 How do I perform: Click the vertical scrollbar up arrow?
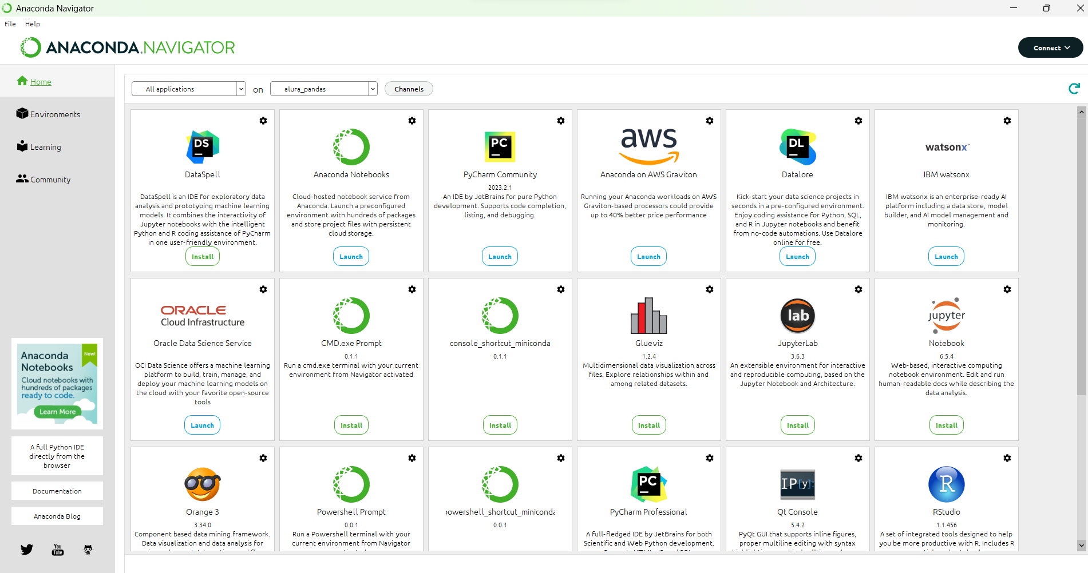click(x=1082, y=112)
